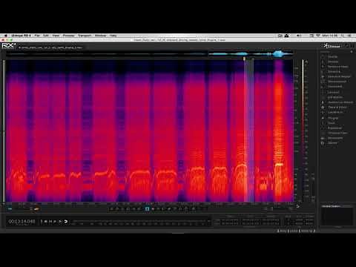Open the Edit menu
Screen dimensions: 356x267
coord(46,36)
